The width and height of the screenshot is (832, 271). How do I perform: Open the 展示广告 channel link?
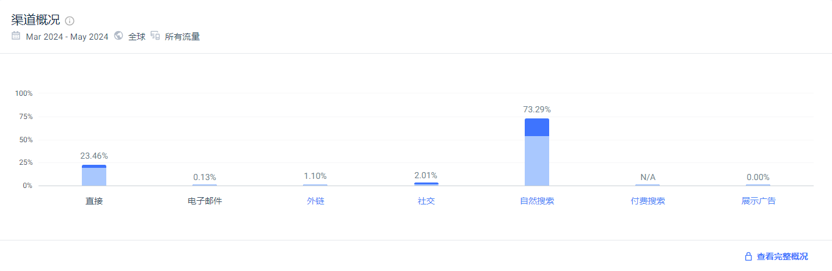[x=759, y=201]
